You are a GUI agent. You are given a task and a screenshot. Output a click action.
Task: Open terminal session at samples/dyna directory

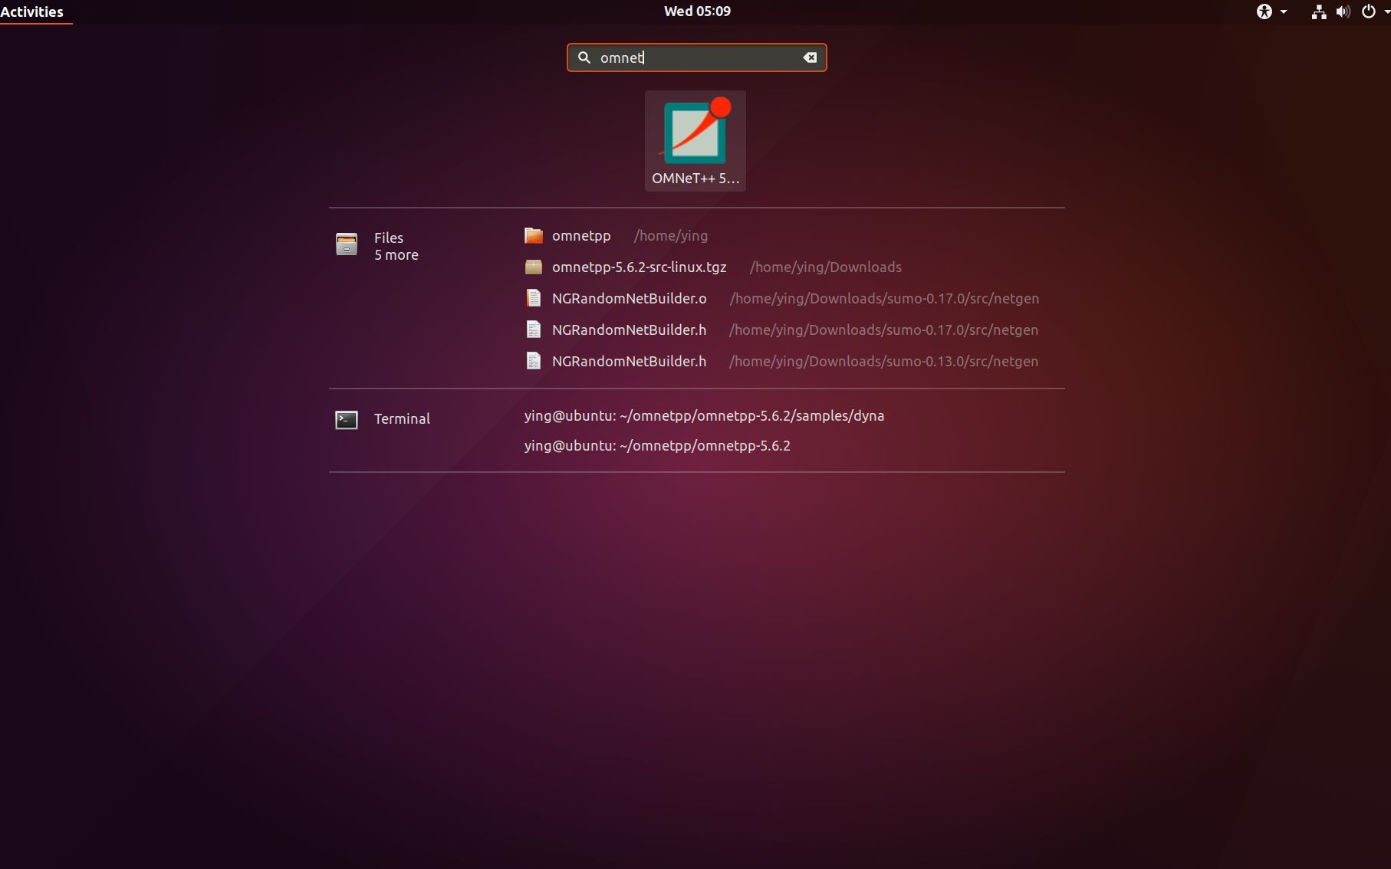click(704, 416)
